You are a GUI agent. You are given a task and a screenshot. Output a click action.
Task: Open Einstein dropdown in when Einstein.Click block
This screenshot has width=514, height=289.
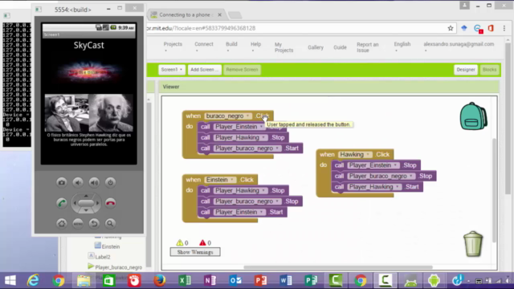[x=232, y=180]
